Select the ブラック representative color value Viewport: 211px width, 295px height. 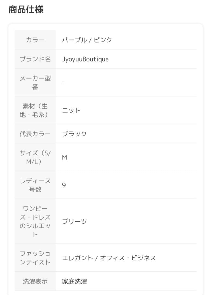pos(74,134)
